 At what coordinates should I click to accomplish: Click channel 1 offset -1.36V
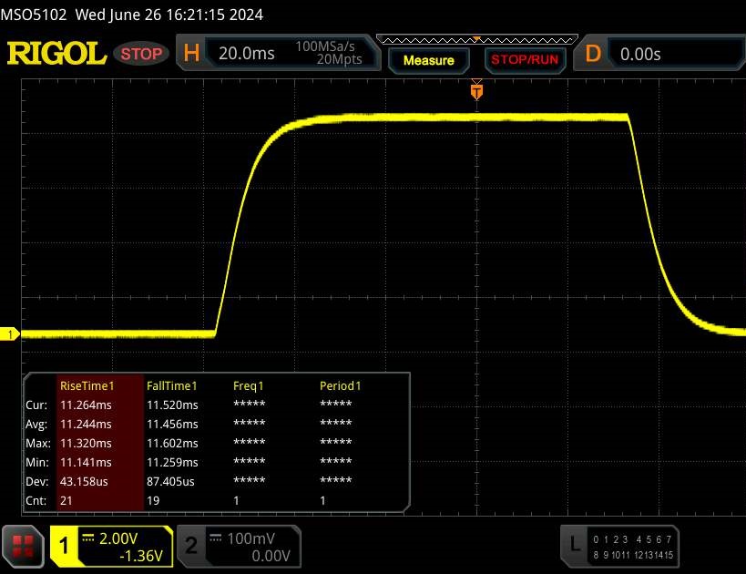pos(141,556)
